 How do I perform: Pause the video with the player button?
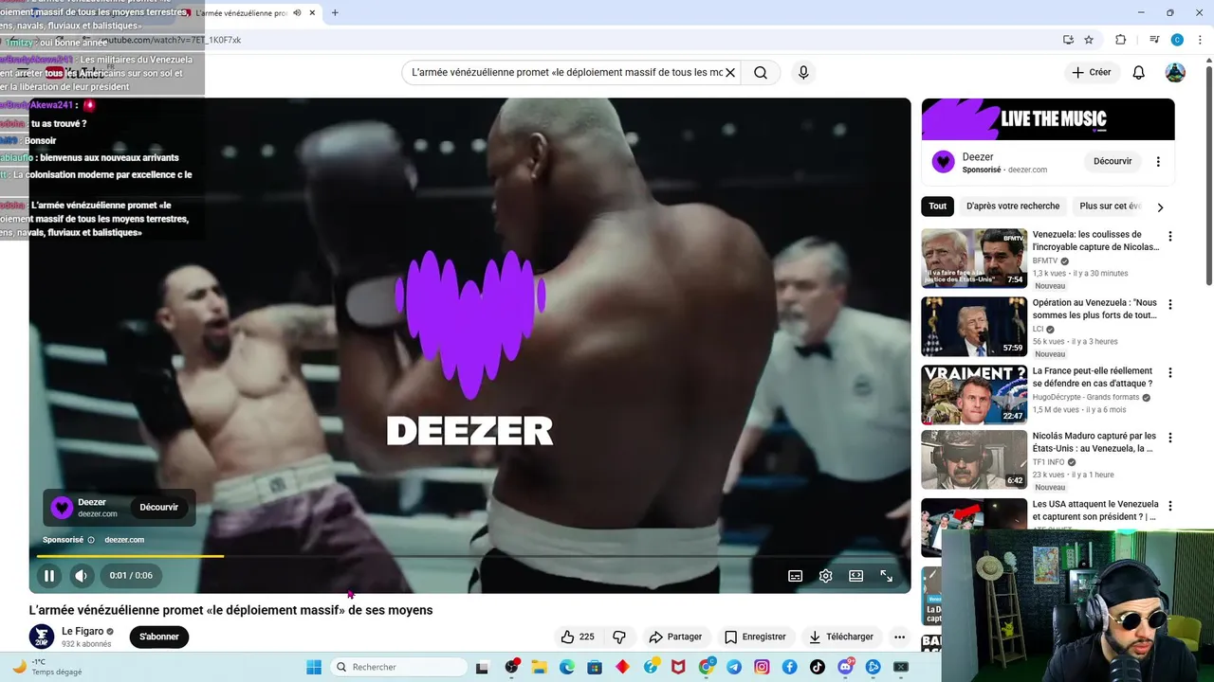tap(49, 575)
